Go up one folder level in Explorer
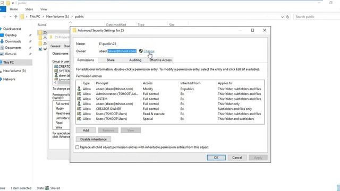This screenshot has width=340, height=191. pos(16,16)
